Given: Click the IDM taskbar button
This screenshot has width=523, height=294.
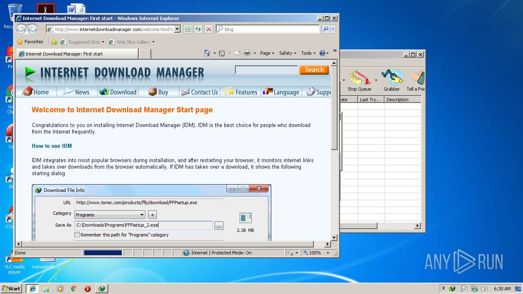Looking at the screenshot, I should [102, 288].
